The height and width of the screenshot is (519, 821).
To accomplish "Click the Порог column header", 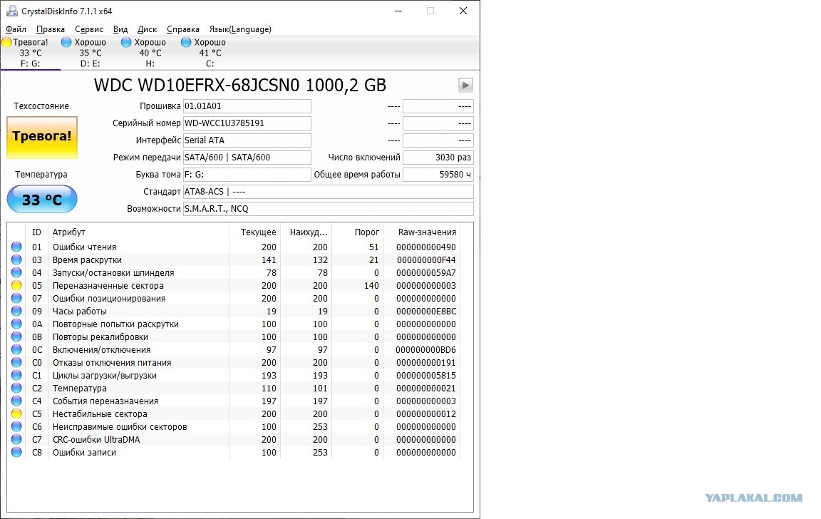I will tap(358, 232).
